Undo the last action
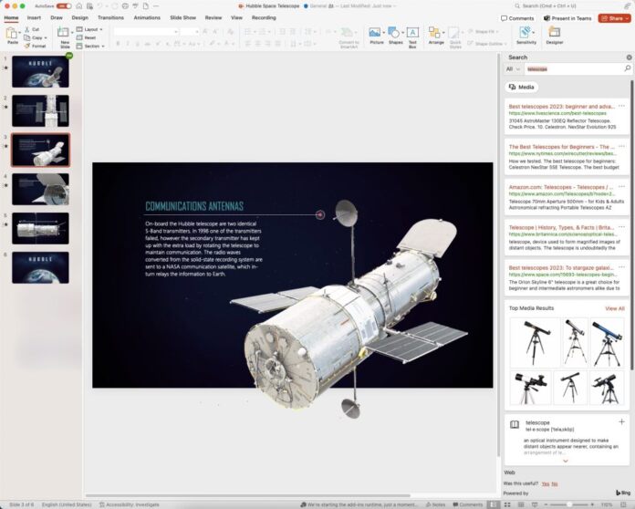The image size is (635, 509). tap(100, 6)
